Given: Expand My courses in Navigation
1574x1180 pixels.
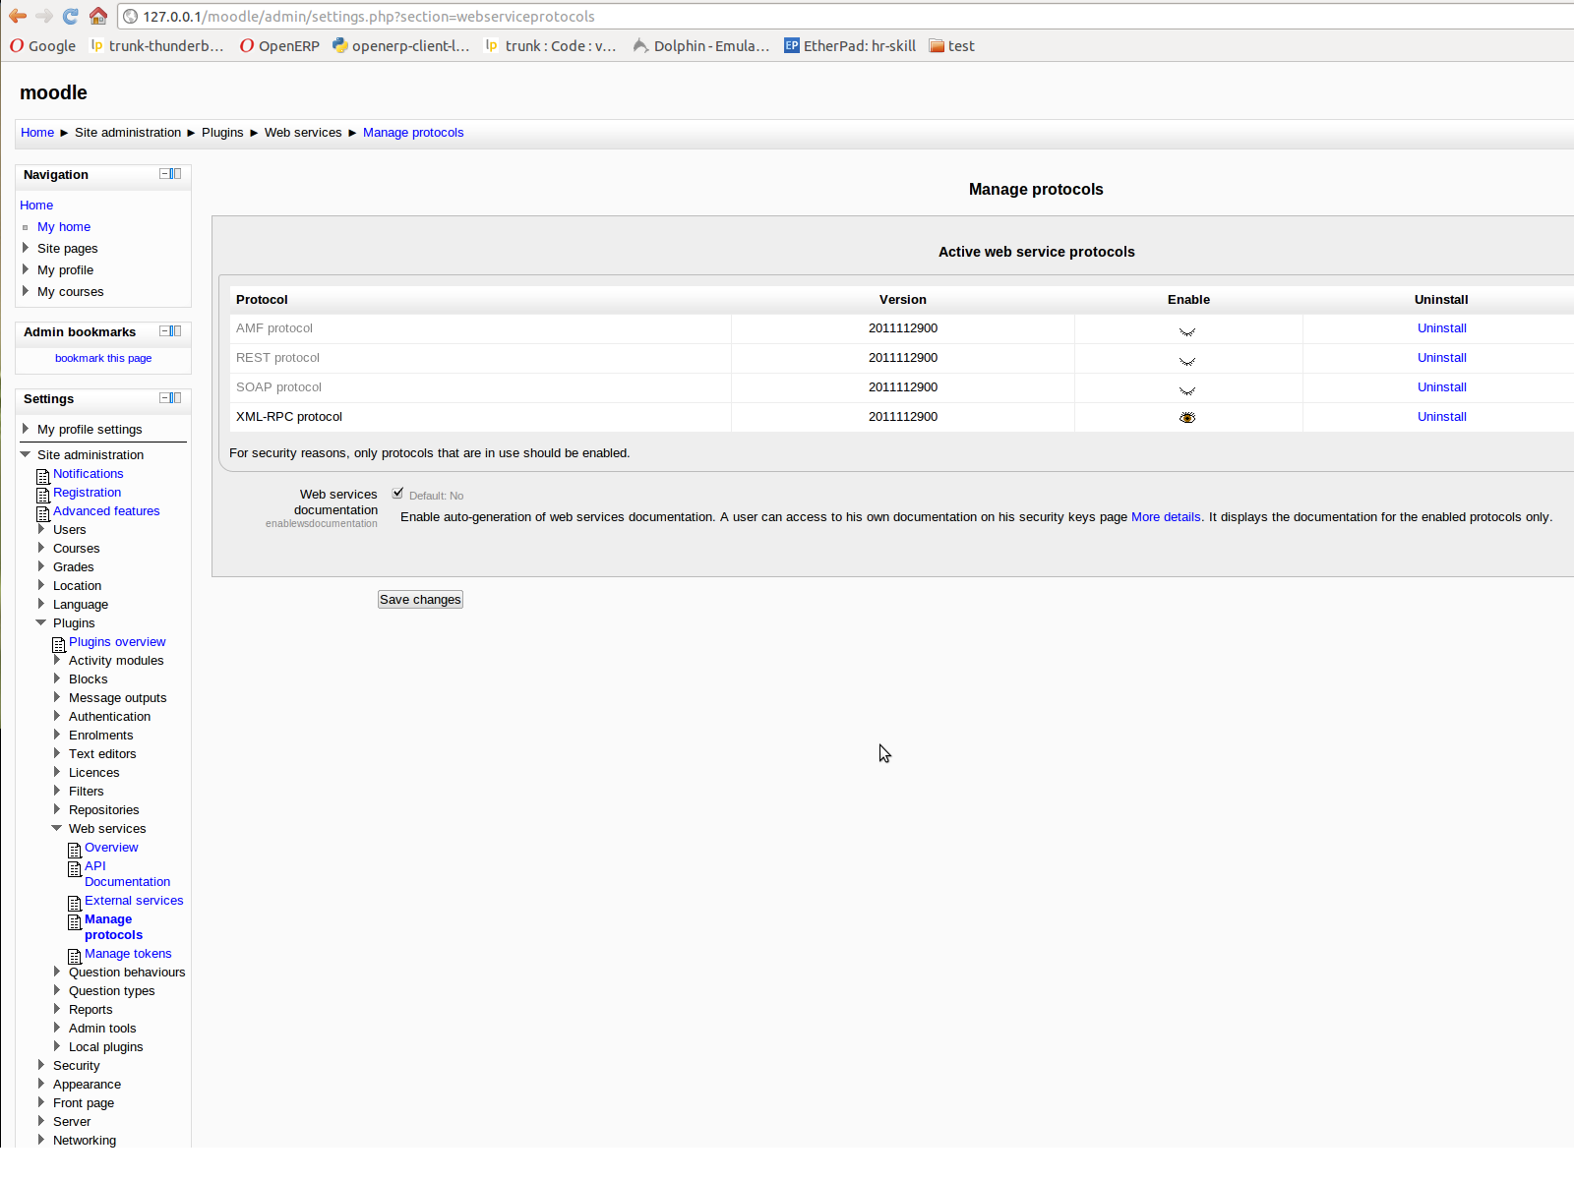Looking at the screenshot, I should click(x=26, y=291).
